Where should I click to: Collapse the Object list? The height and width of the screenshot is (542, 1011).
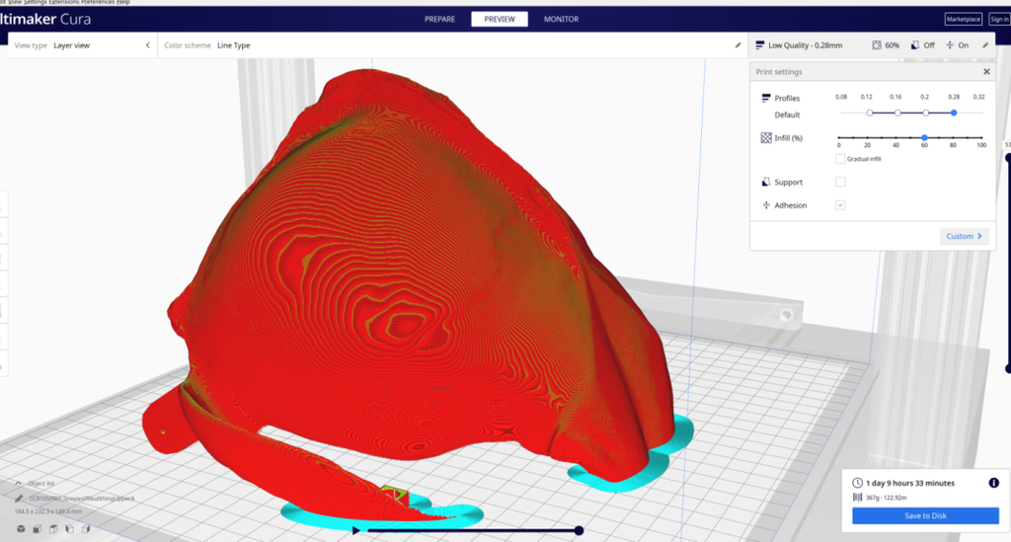(18, 483)
